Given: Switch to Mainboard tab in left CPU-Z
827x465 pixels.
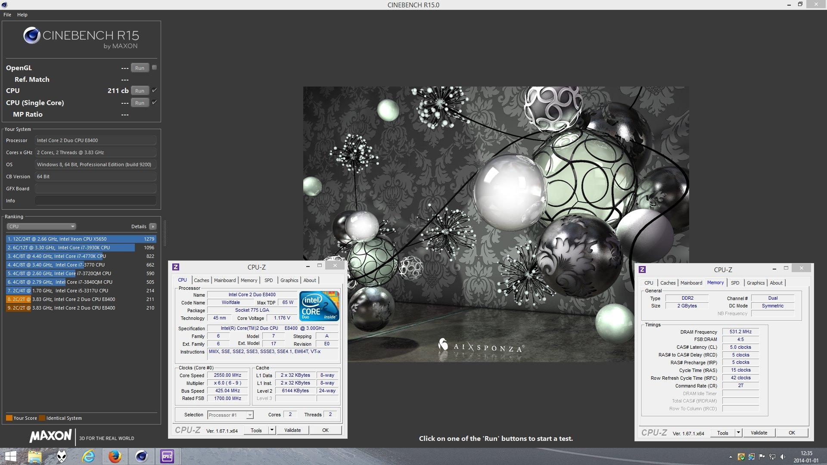Looking at the screenshot, I should click(225, 280).
